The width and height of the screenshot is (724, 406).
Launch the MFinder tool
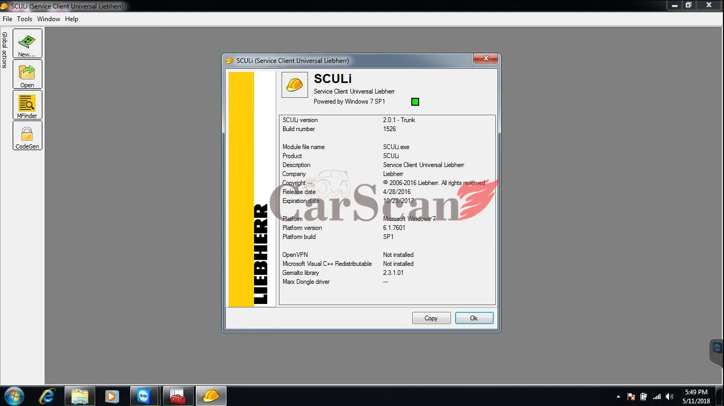(28, 105)
